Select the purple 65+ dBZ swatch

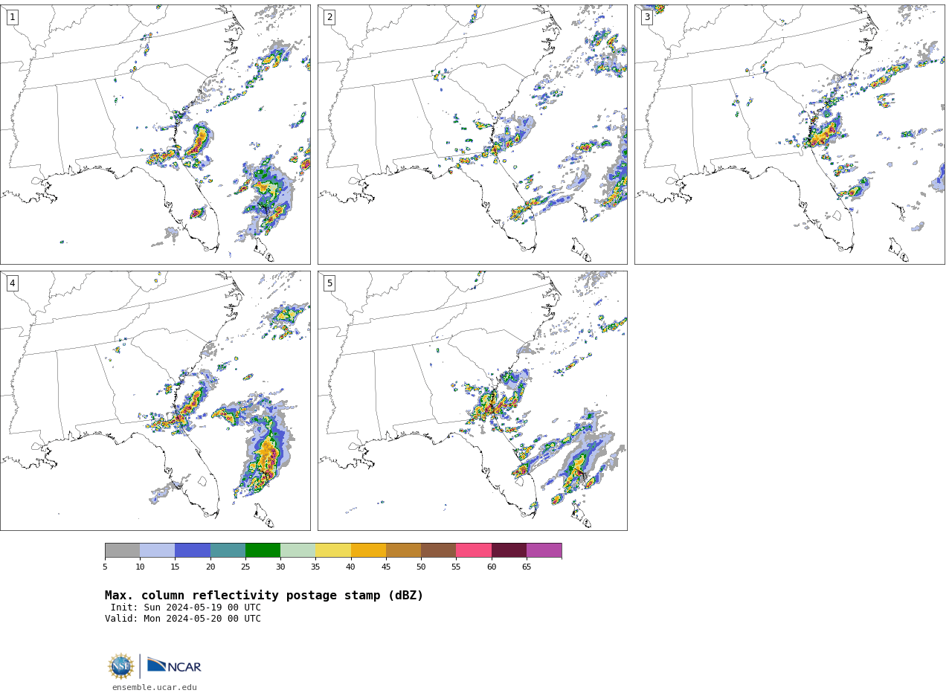tap(544, 550)
